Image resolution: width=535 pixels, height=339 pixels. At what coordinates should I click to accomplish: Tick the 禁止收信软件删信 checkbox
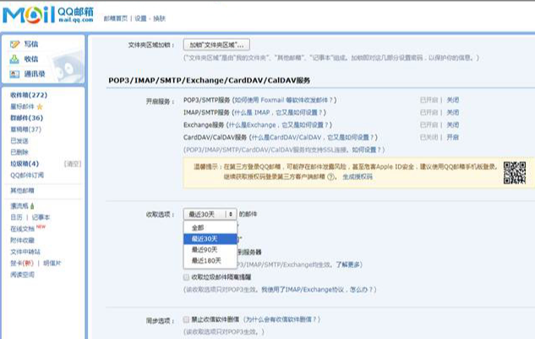(x=186, y=320)
